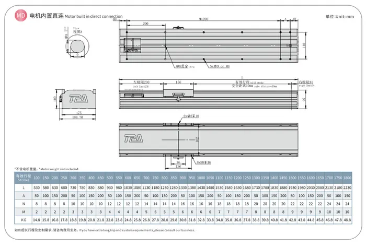Click the pink MD badge icon
366x246 pixels.
click(x=20, y=15)
